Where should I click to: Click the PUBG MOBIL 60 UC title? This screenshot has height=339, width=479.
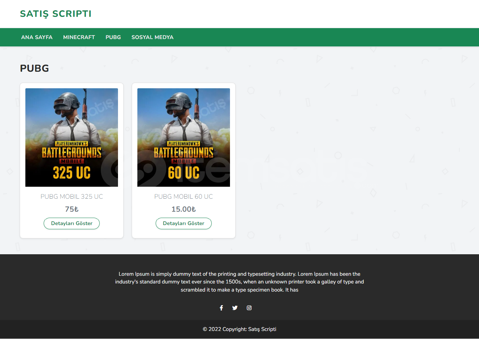(183, 197)
